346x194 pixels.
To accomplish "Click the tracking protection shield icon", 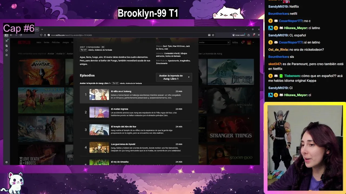I will point(41,35).
